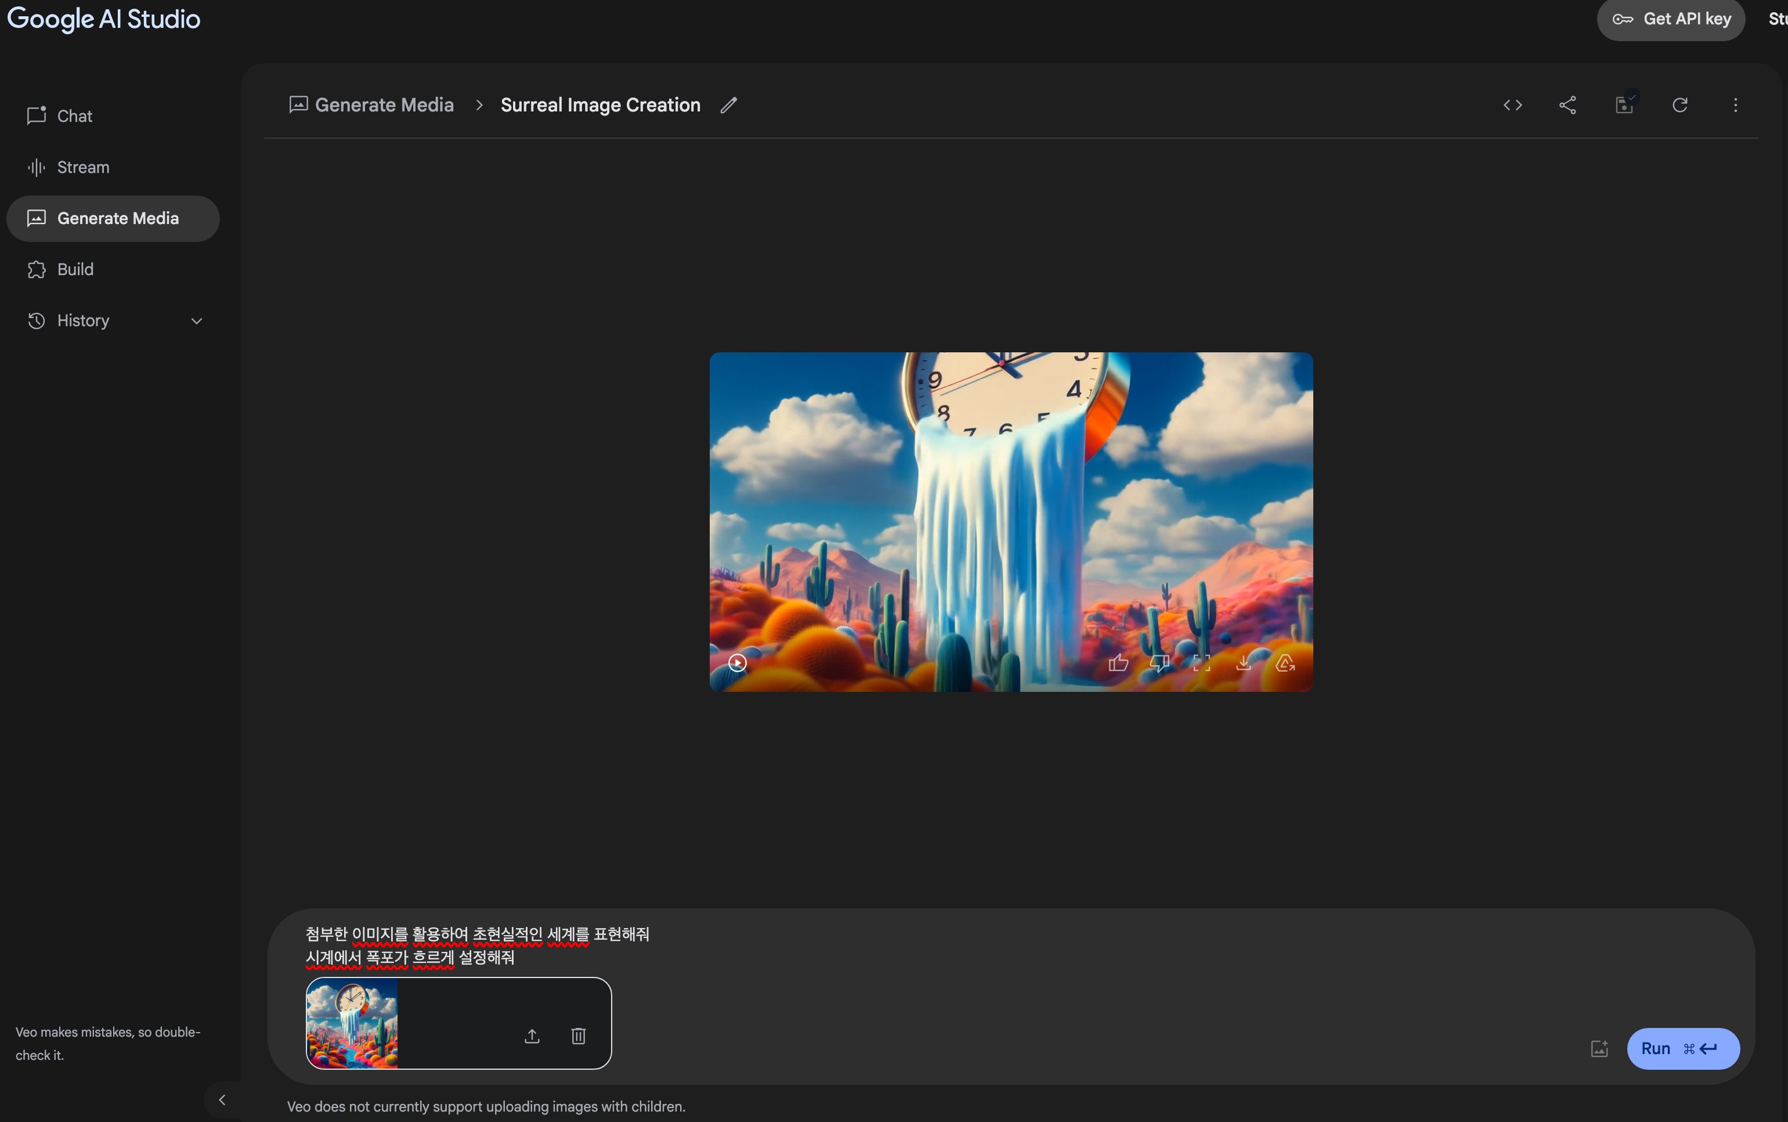Screen dimensions: 1788x1122
Task: Open the Chat section
Action: (x=74, y=117)
